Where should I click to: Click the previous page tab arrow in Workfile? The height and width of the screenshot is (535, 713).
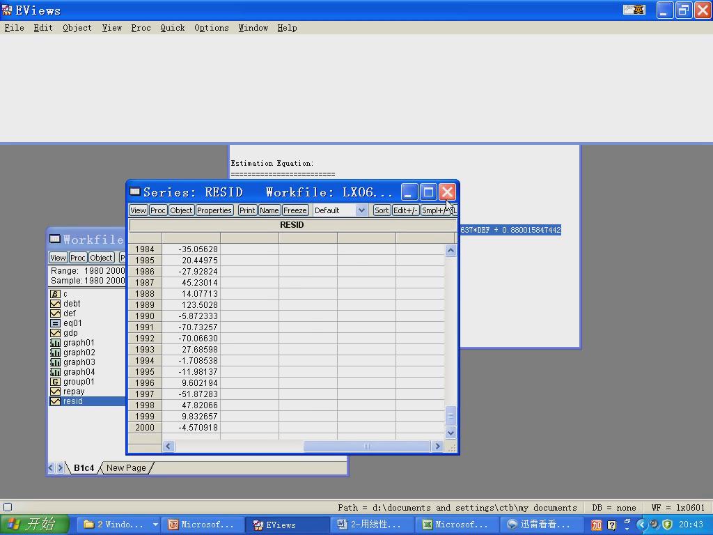click(50, 467)
